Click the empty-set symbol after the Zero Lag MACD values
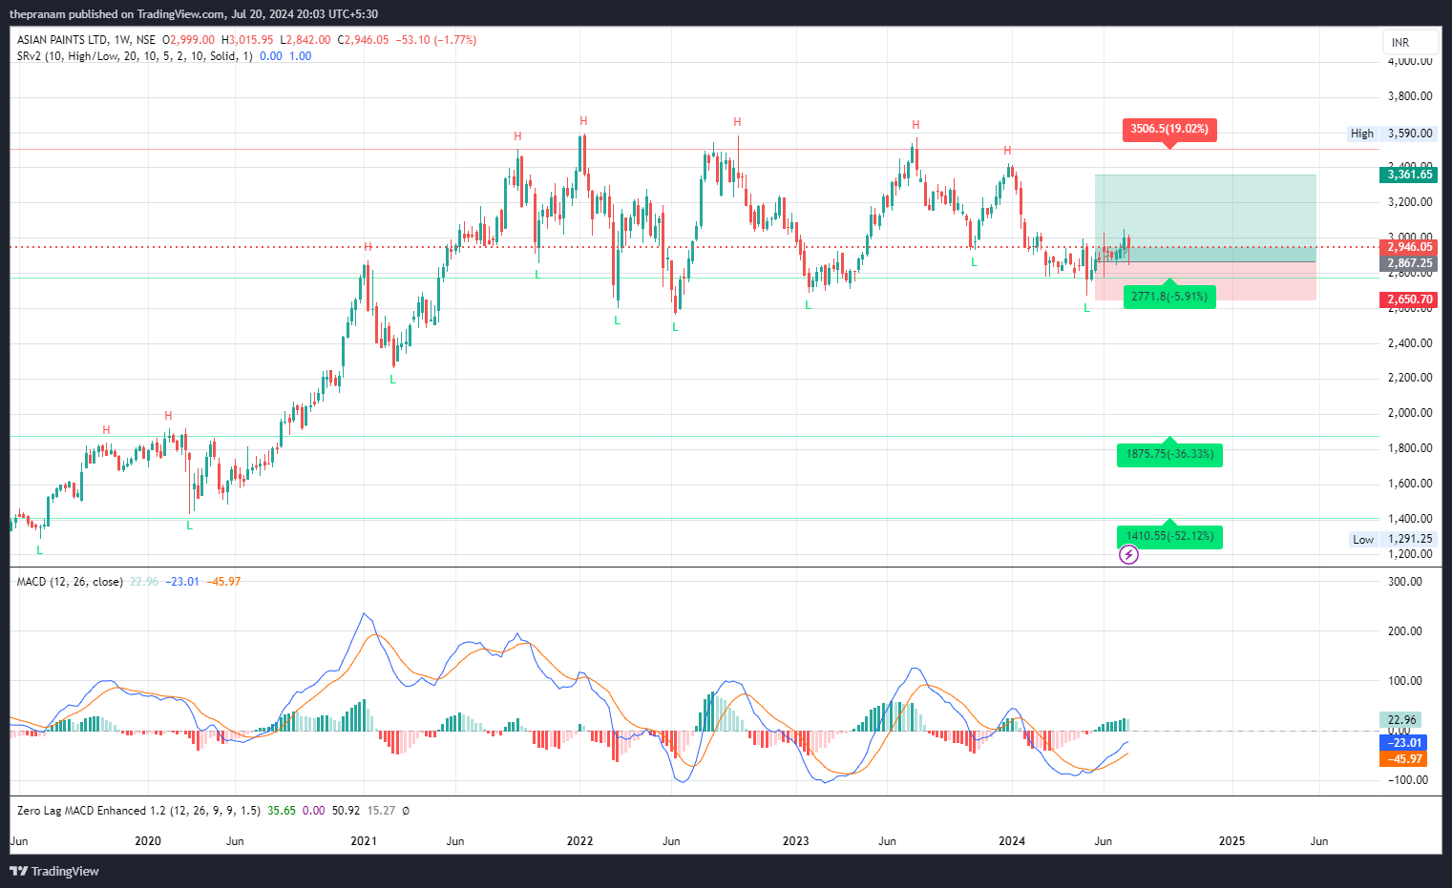 406,811
